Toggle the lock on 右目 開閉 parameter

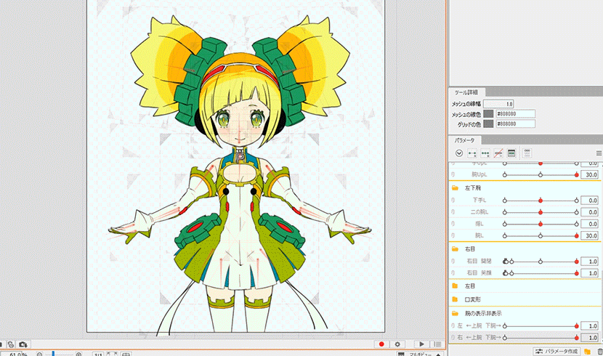[453, 261]
